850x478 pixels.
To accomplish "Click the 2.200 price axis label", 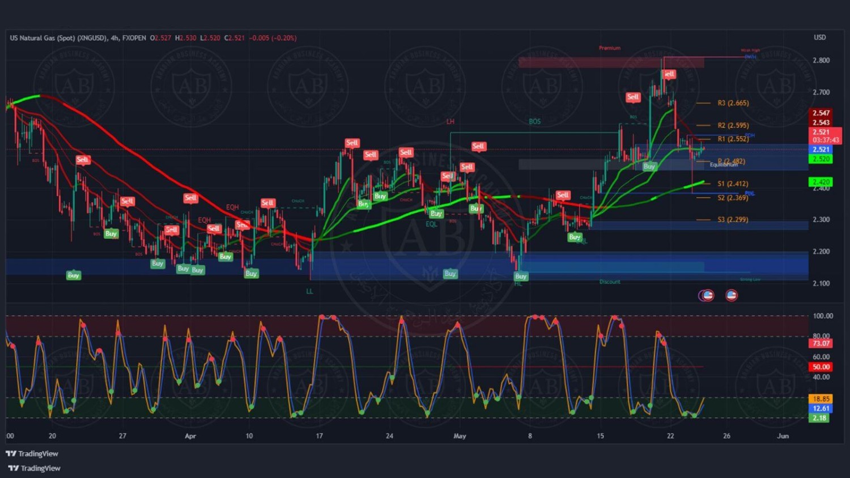I will pyautogui.click(x=821, y=251).
